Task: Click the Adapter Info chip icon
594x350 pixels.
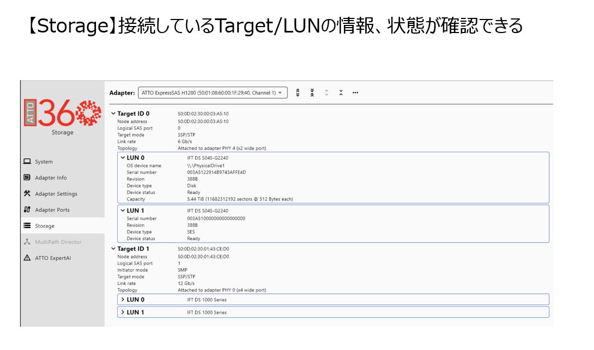Action: coord(27,178)
